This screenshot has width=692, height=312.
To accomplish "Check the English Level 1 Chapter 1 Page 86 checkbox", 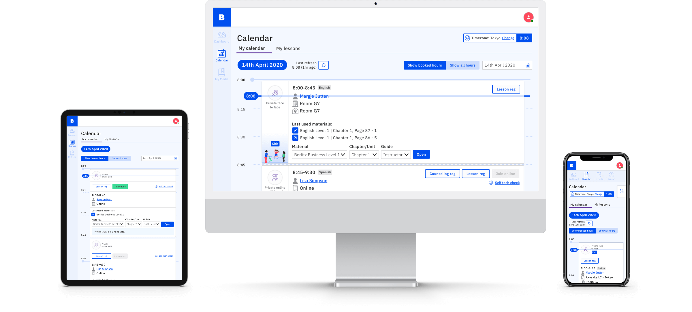I will point(294,138).
